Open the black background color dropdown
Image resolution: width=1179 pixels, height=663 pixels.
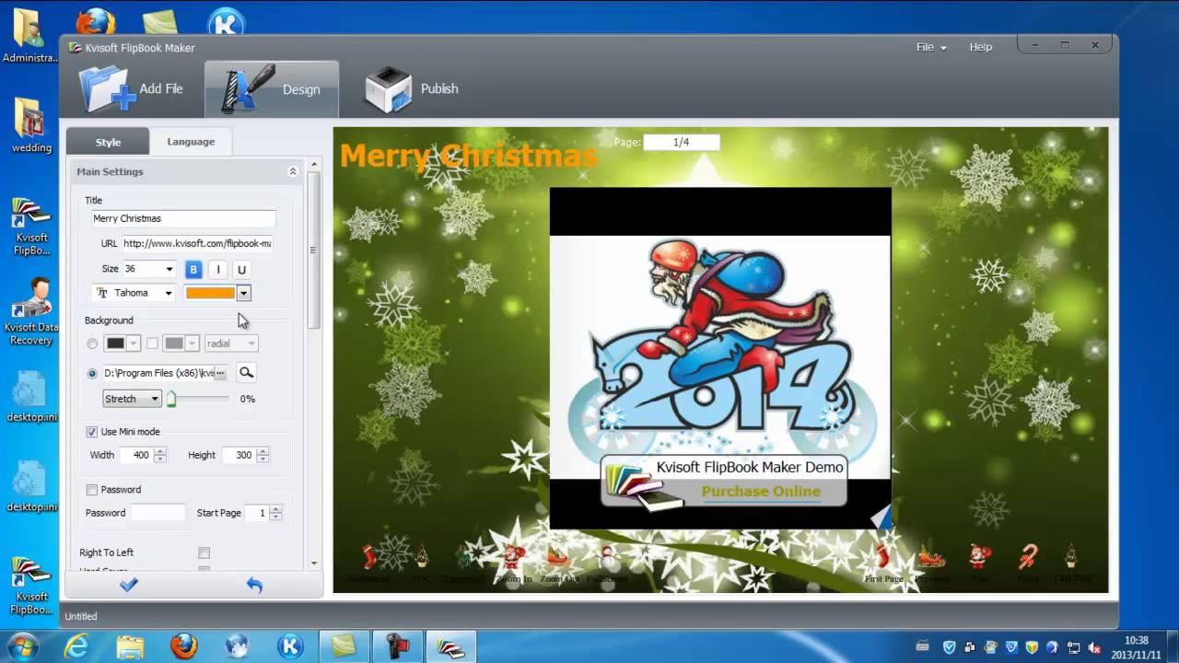click(133, 343)
